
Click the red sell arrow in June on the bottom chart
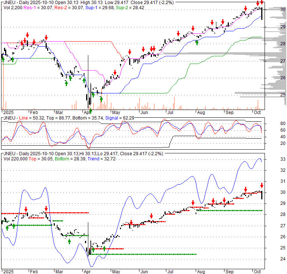click(151, 216)
